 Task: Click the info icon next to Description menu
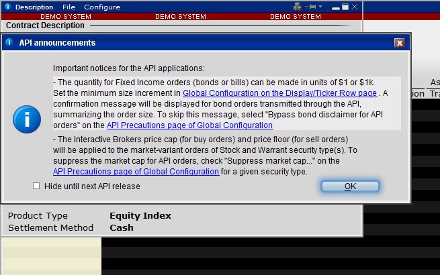pyautogui.click(x=8, y=7)
